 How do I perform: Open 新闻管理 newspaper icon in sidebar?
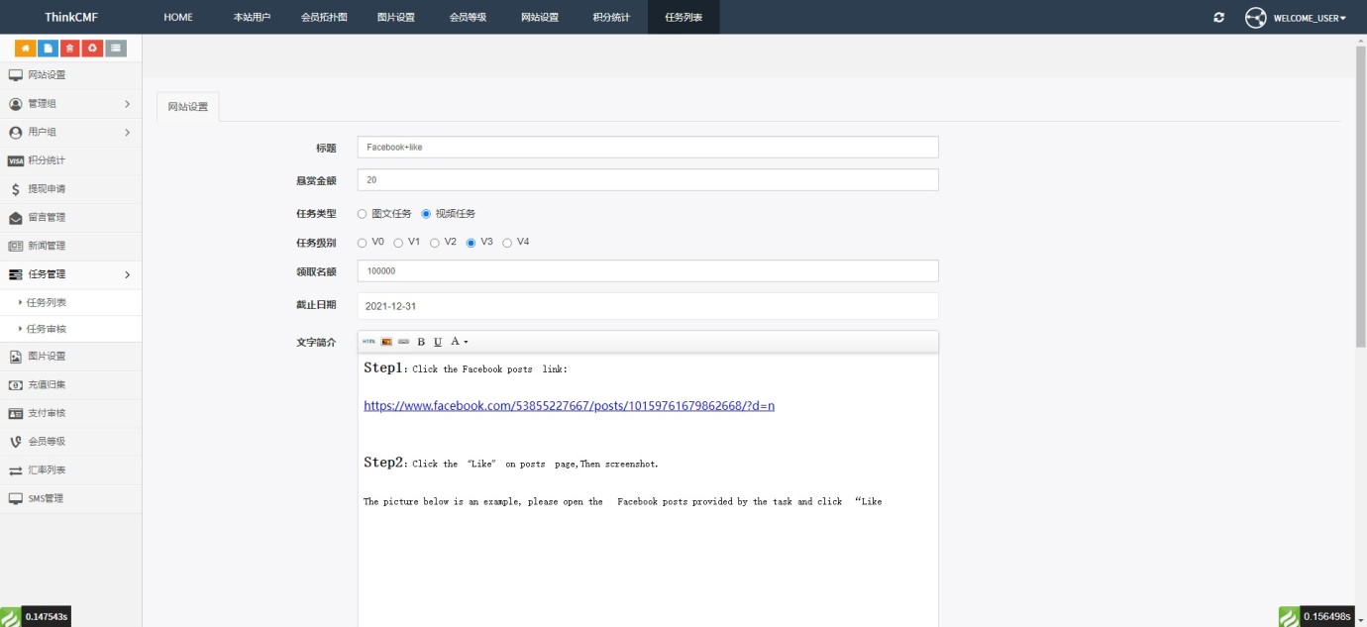pos(15,246)
